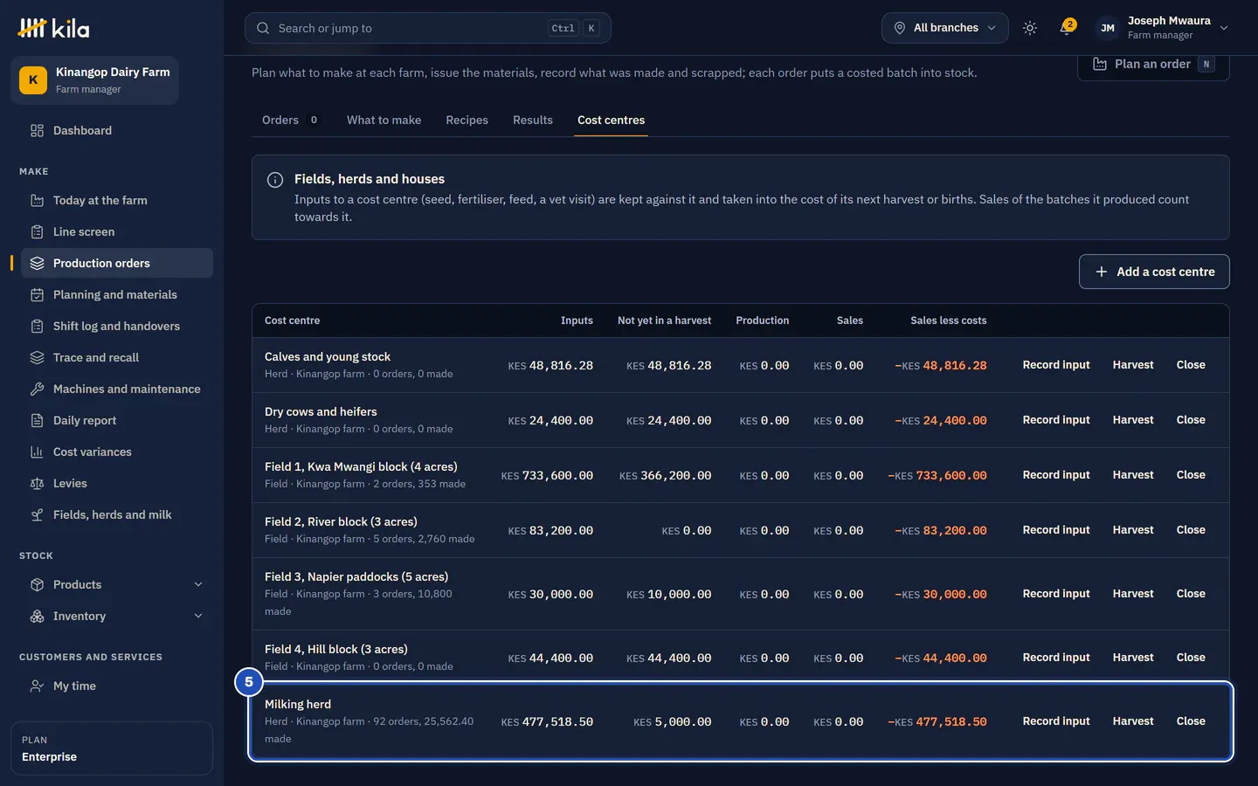1258x786 pixels.
Task: Click the Kila logo
Action: (53, 28)
